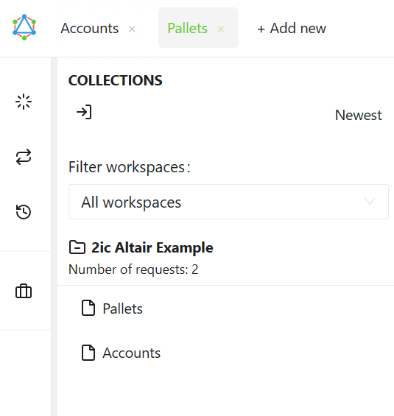
Task: Click + Add new window button
Action: pos(292,28)
